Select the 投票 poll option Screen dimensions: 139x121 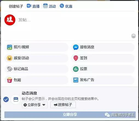[x=103, y=69]
